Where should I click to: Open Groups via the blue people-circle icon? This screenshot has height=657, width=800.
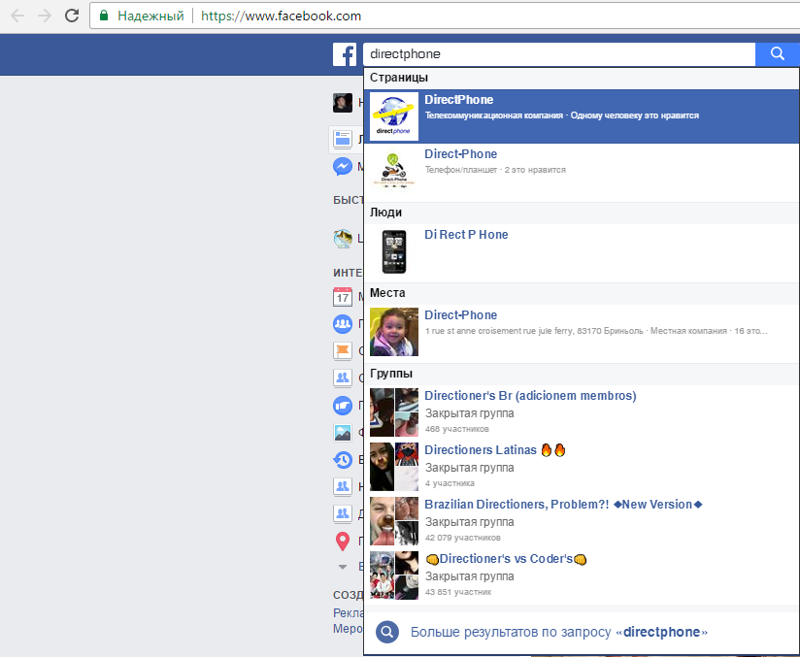(x=343, y=323)
